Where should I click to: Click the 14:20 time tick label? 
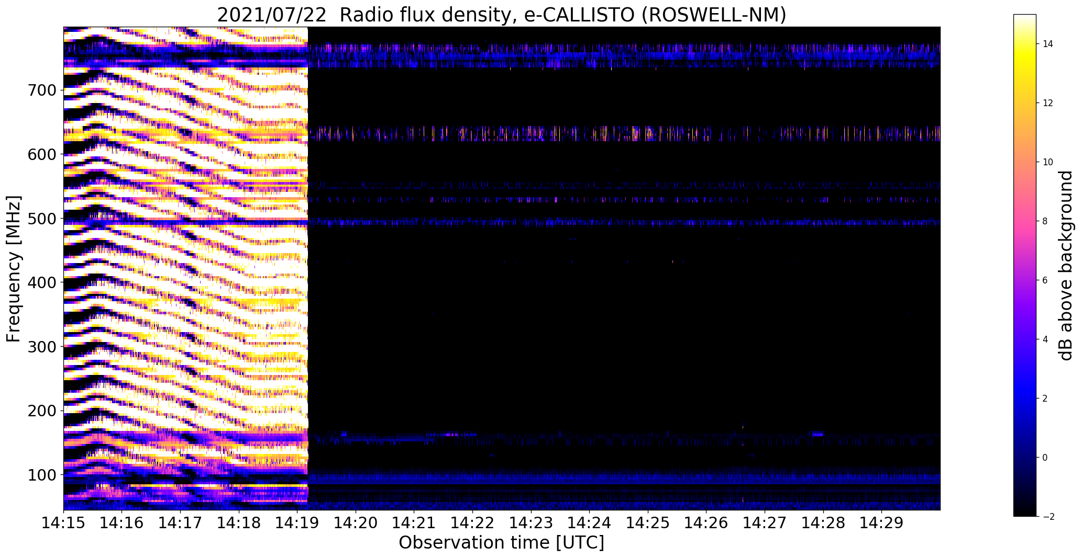coord(356,522)
